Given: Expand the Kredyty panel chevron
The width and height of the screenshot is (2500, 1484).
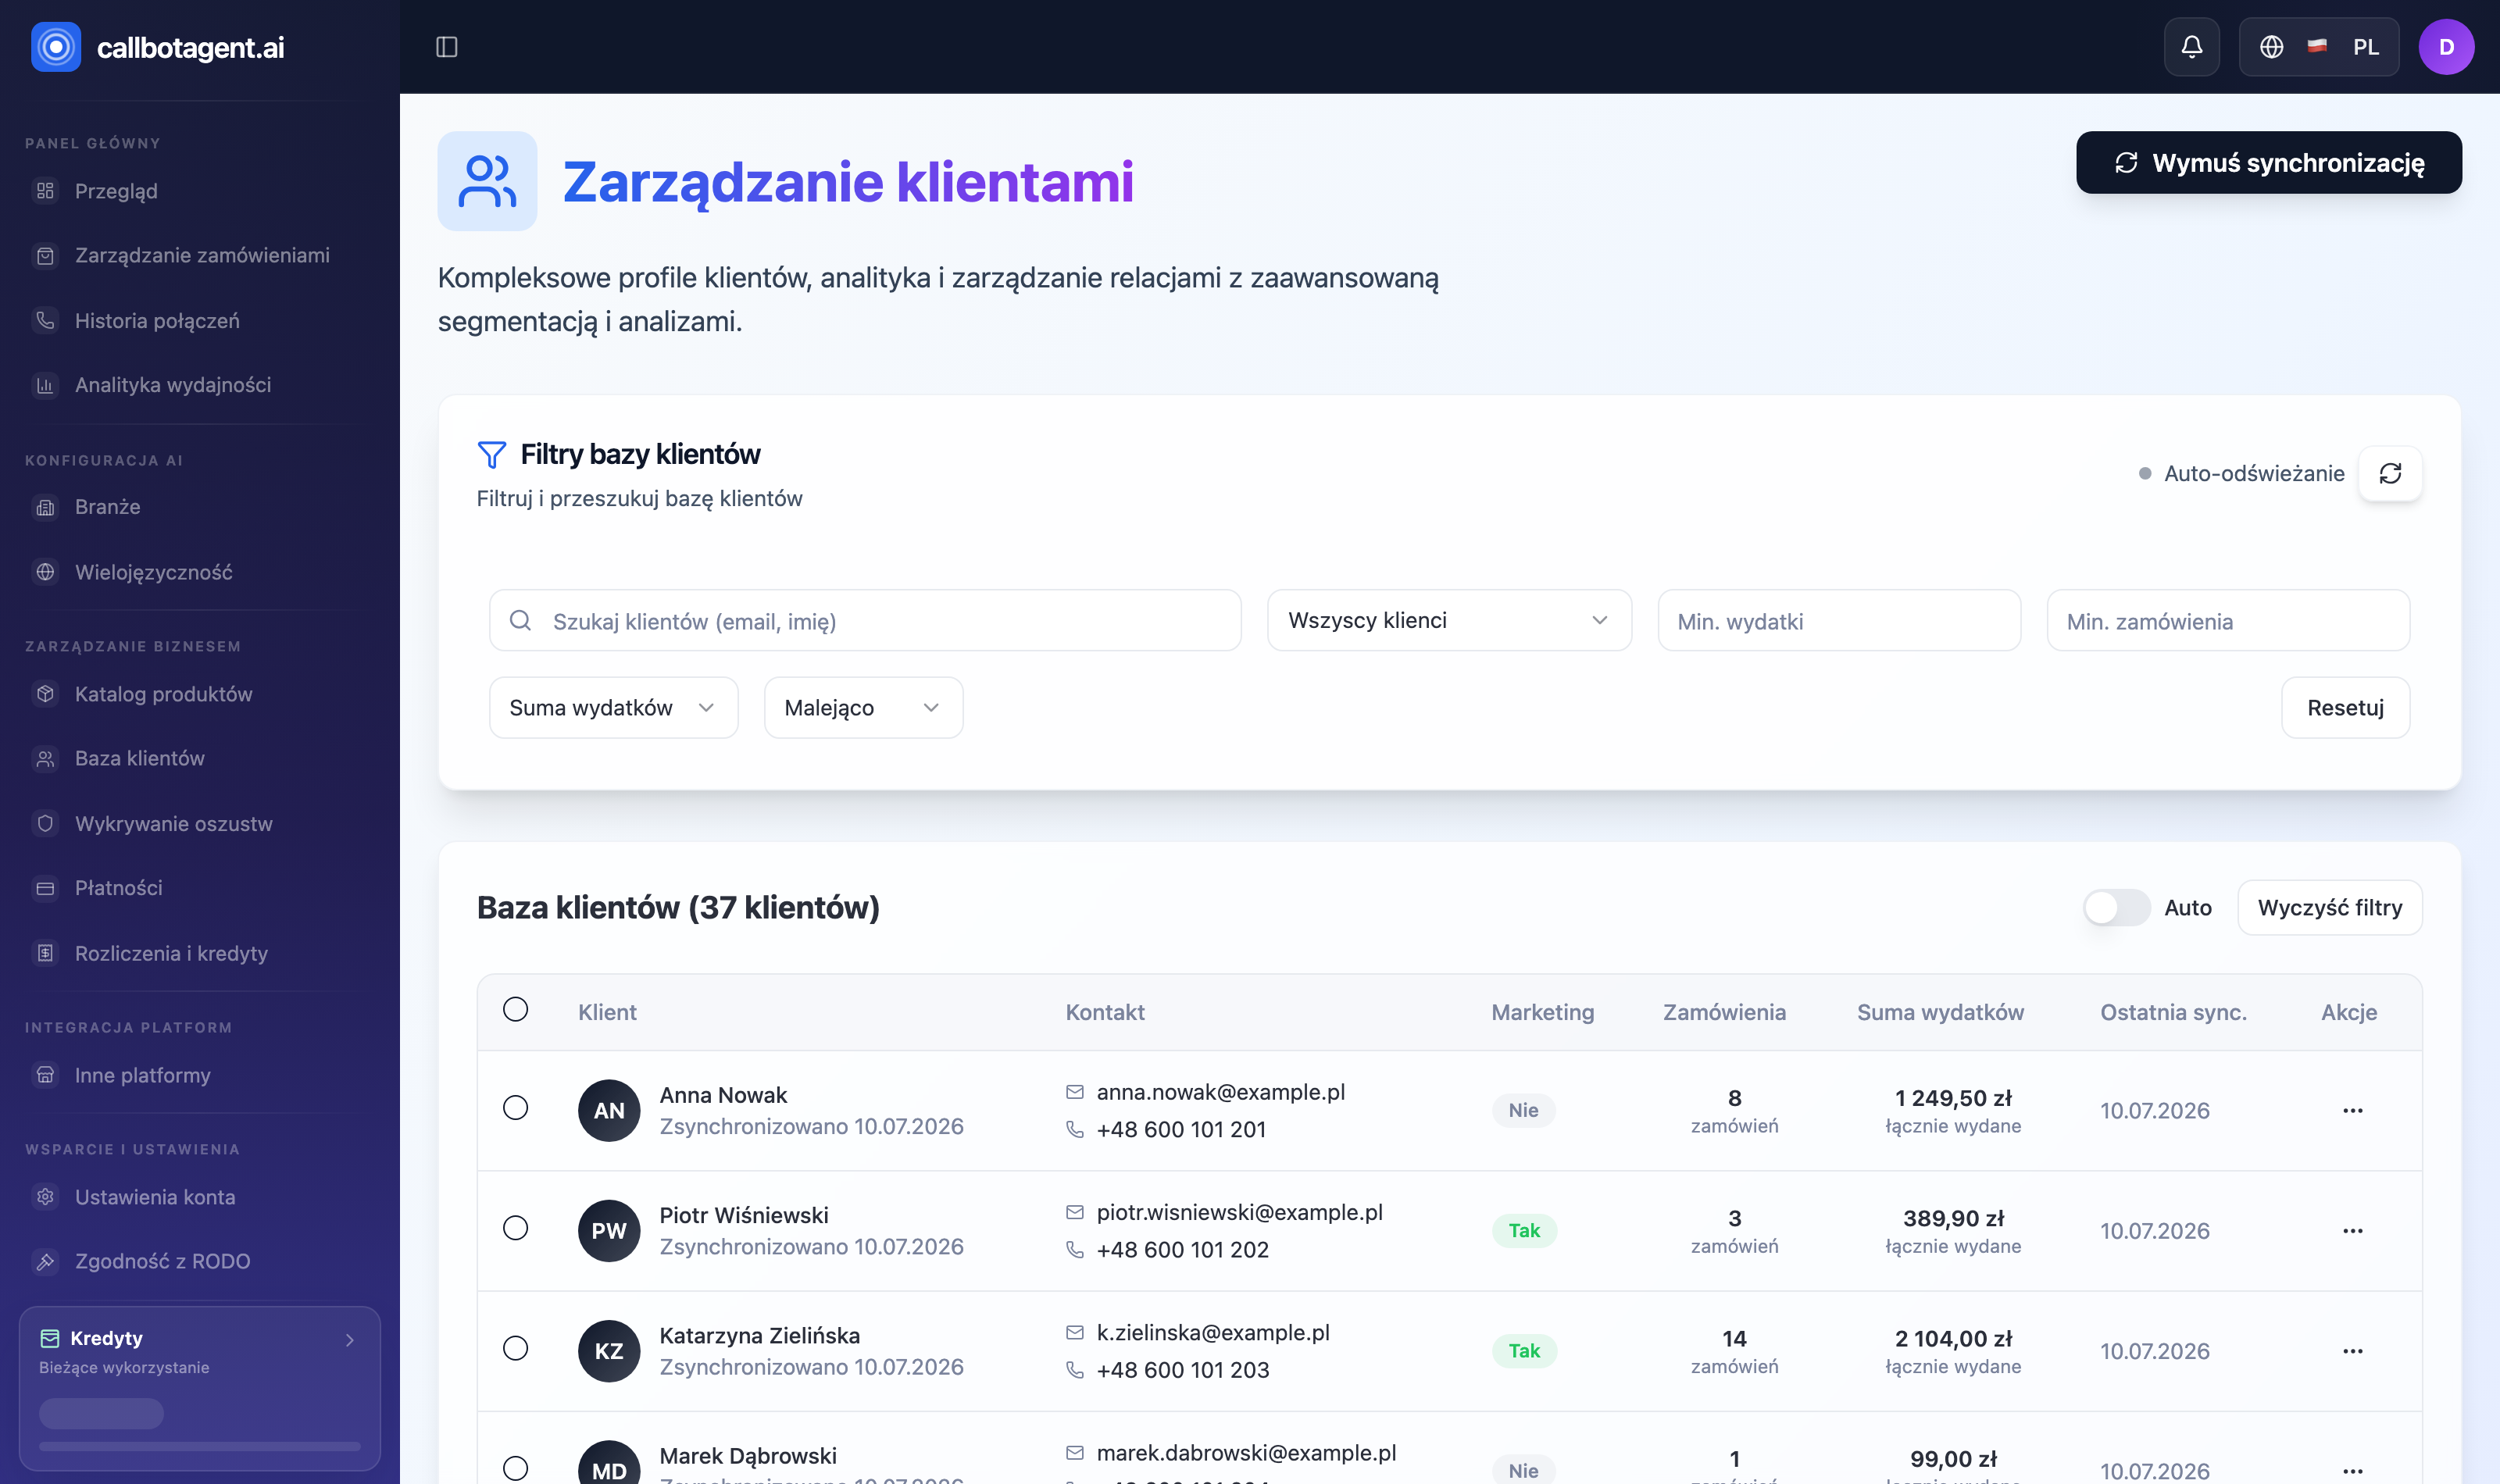Looking at the screenshot, I should point(350,1340).
